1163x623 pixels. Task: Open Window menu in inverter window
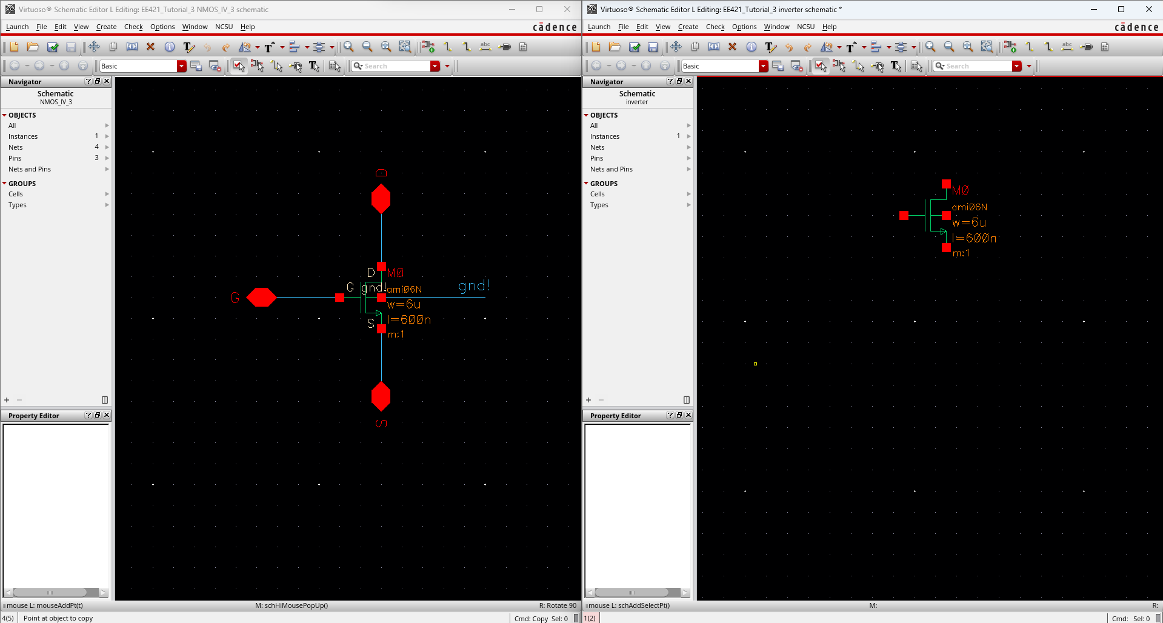776,27
